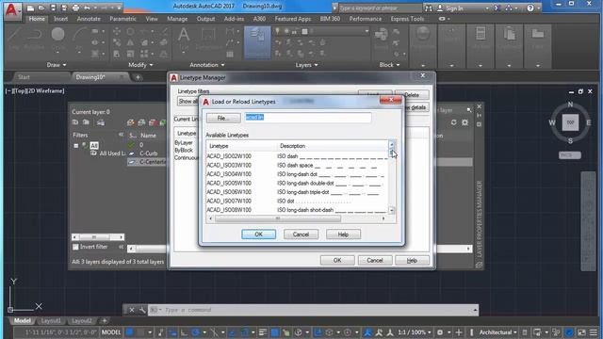The image size is (603, 339).
Task: Toggle Lineweight display in status bar
Action: pos(263,332)
